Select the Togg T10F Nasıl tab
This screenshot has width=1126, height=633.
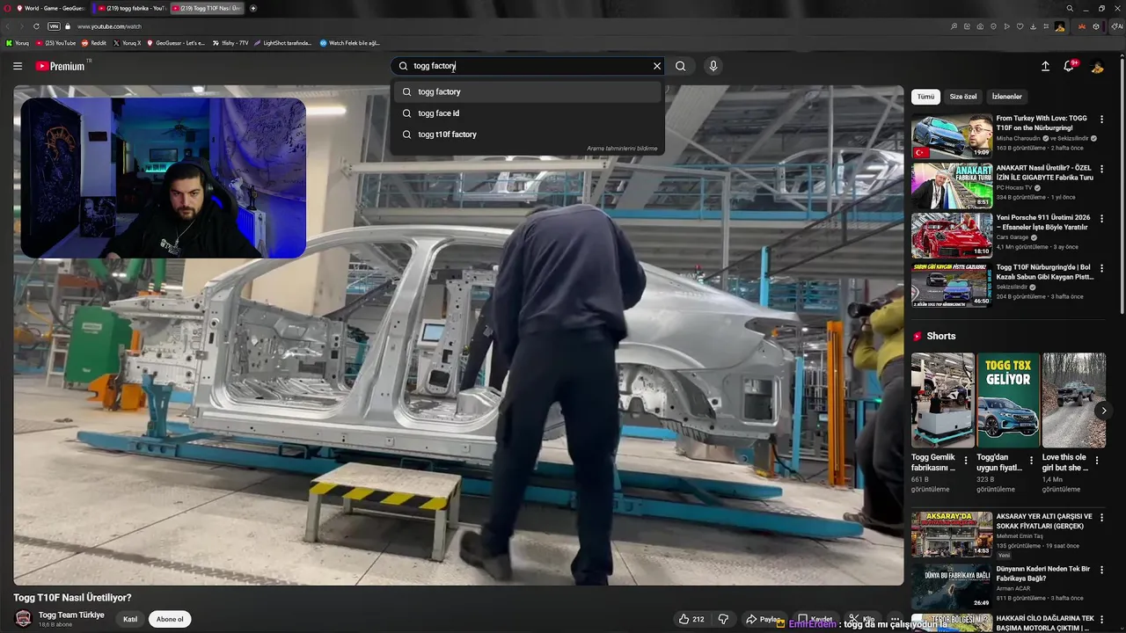208,8
